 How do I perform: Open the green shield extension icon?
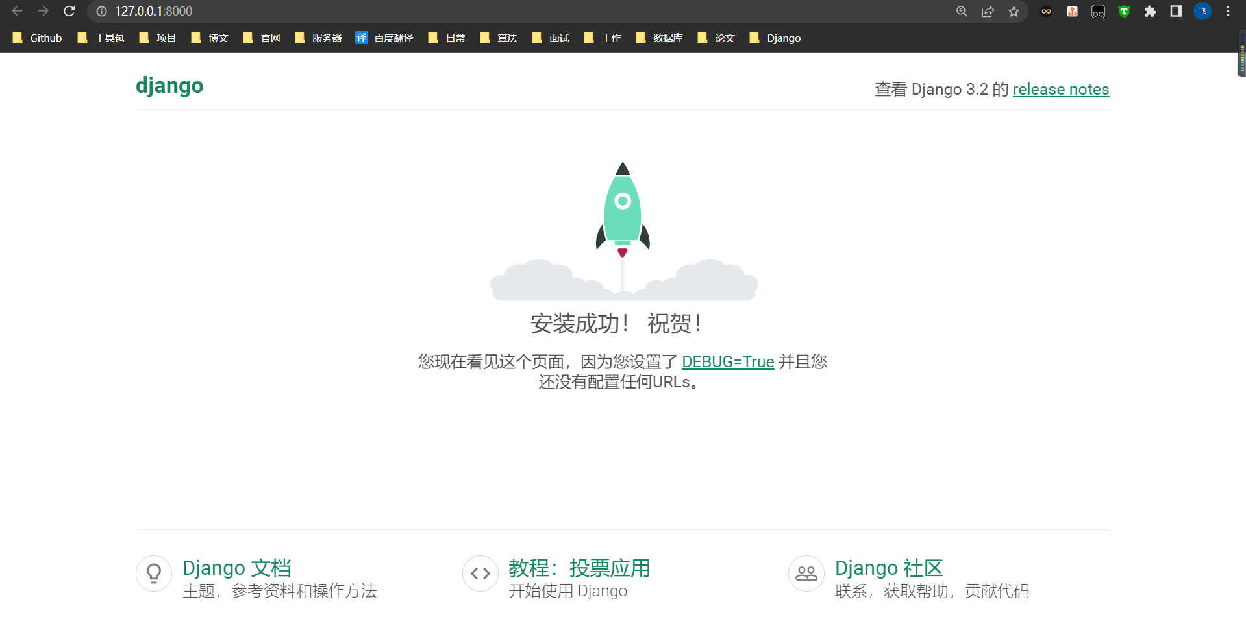pos(1124,12)
